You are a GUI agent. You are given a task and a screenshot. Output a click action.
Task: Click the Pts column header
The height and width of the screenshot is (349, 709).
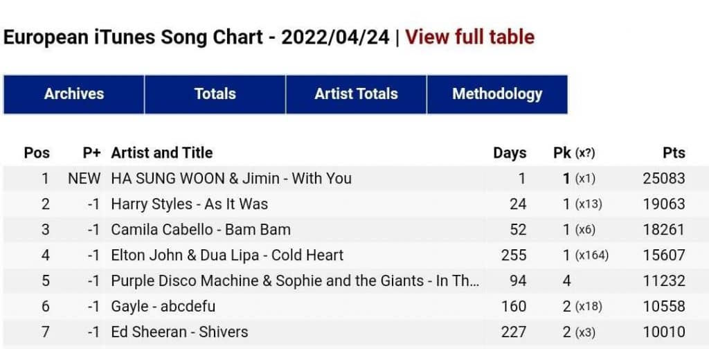(x=673, y=153)
